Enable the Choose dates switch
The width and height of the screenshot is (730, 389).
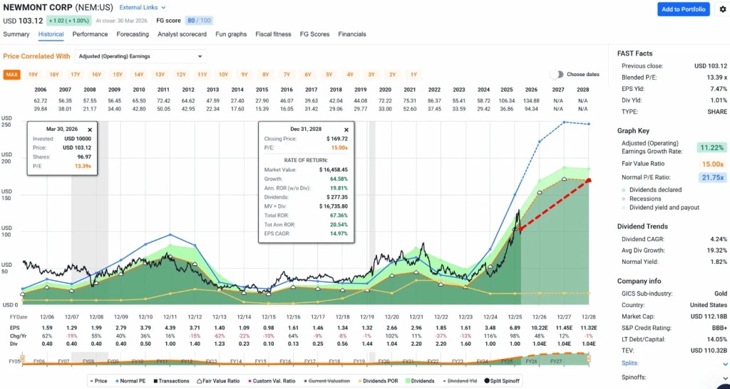coord(556,75)
